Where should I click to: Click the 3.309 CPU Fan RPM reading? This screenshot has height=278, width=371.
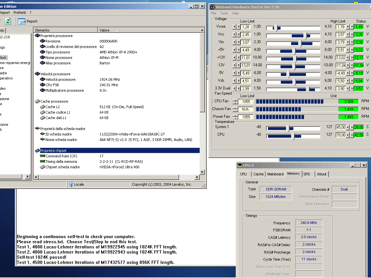pyautogui.click(x=348, y=101)
